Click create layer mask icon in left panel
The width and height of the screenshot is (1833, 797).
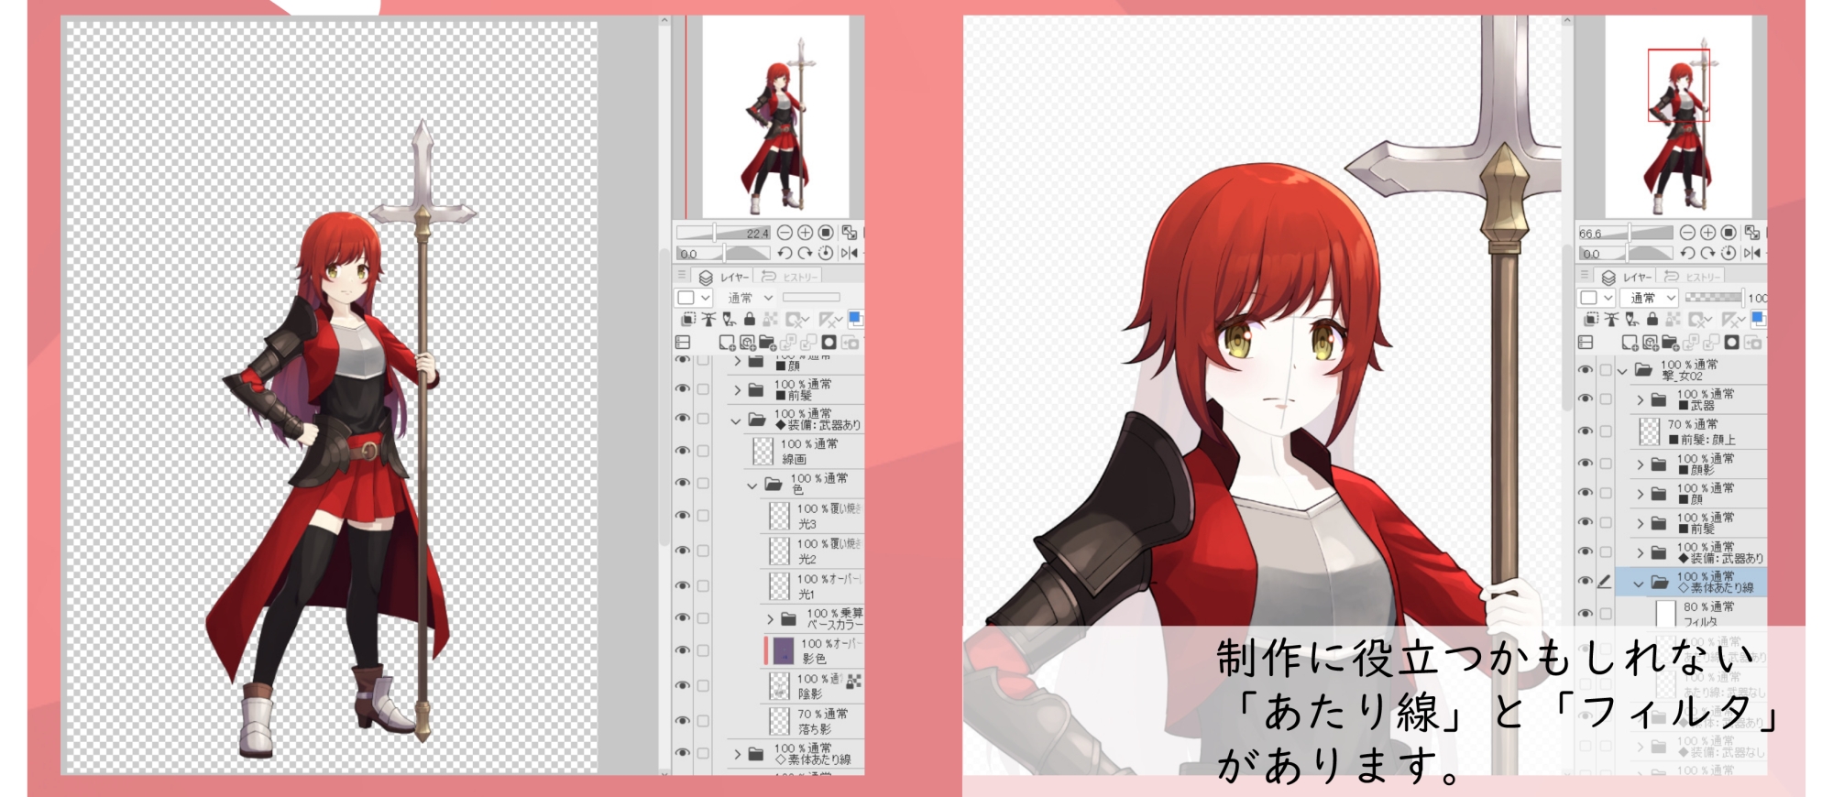[x=829, y=343]
